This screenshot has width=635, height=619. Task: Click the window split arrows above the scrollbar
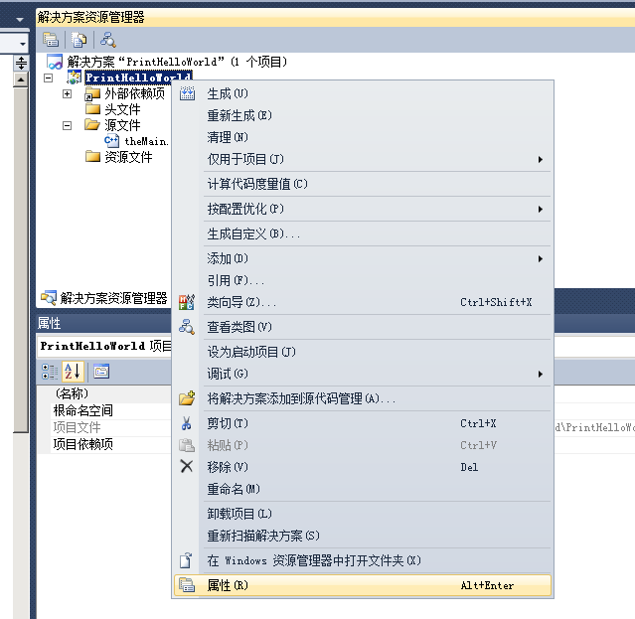(x=21, y=63)
